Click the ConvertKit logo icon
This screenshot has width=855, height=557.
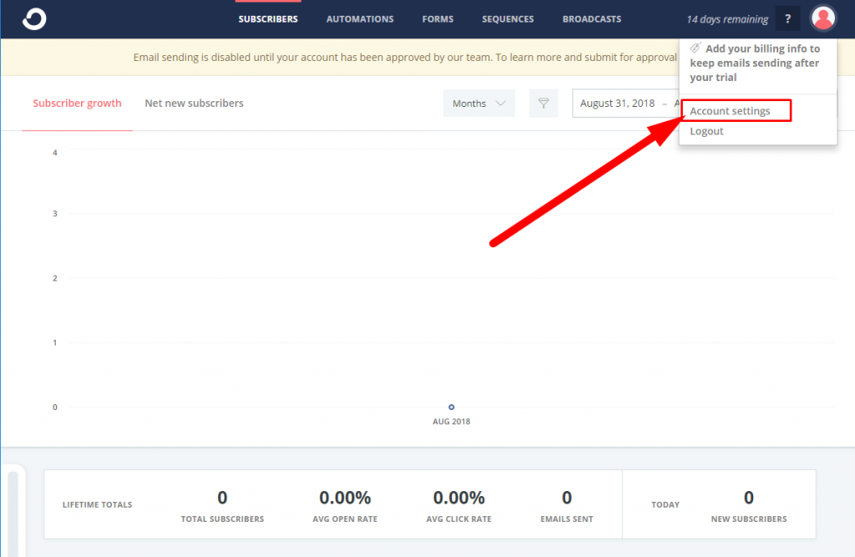point(34,19)
